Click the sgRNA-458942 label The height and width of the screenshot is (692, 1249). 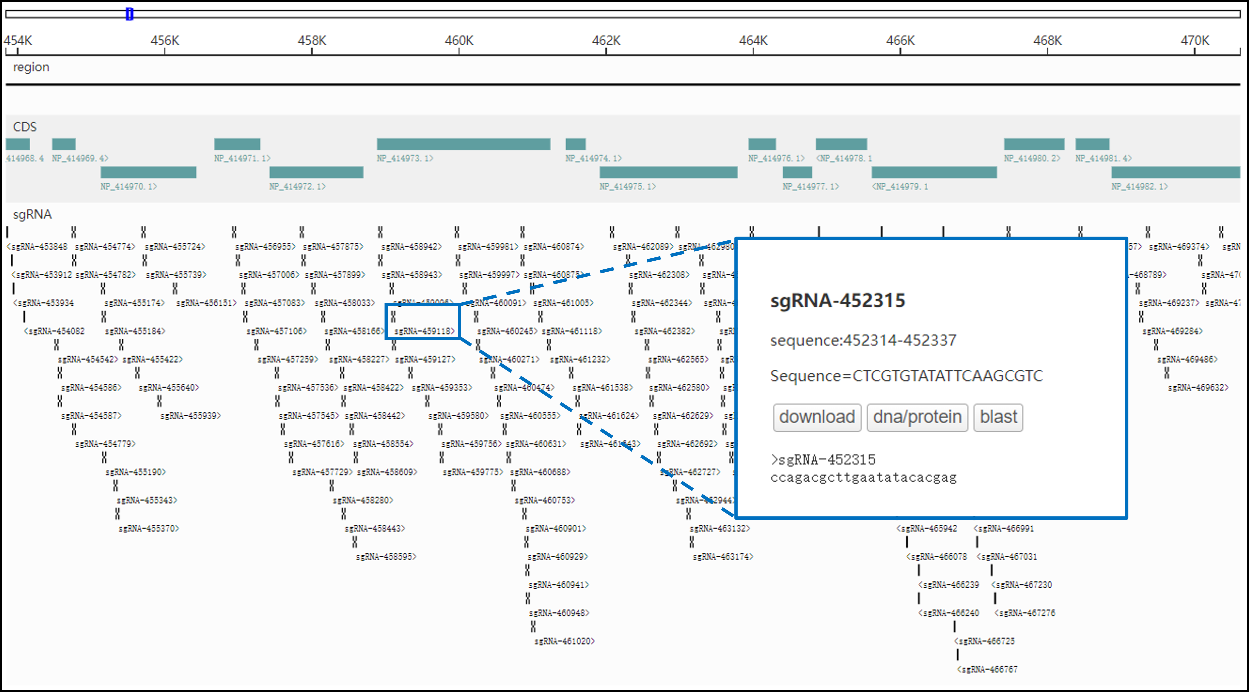pyautogui.click(x=412, y=247)
